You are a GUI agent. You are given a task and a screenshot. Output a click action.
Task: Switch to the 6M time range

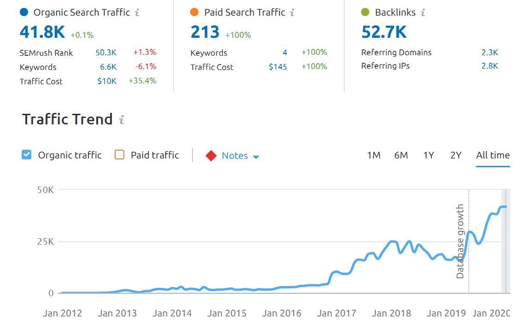(401, 155)
